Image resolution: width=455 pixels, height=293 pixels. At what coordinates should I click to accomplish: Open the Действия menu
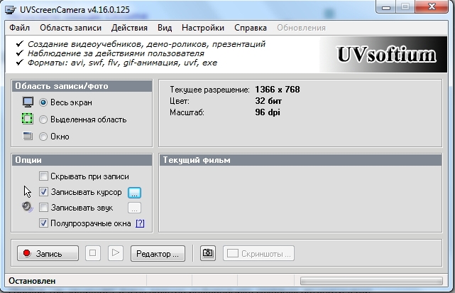click(129, 28)
